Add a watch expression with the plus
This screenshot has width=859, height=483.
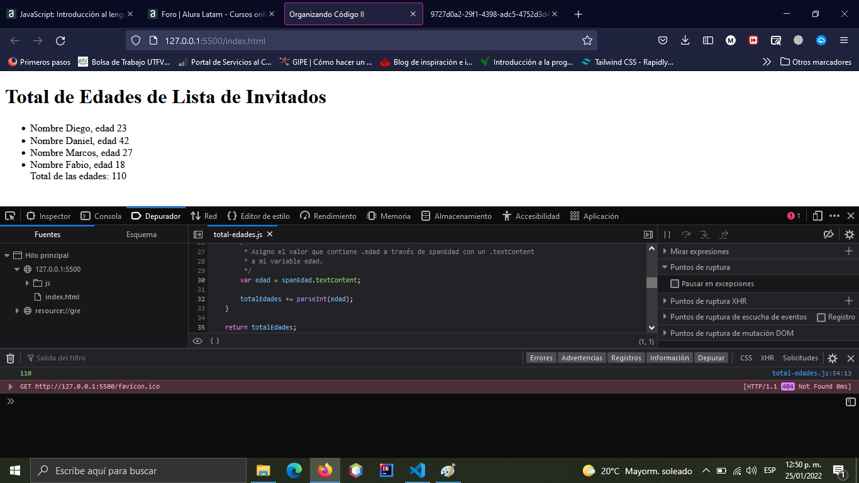pyautogui.click(x=849, y=251)
